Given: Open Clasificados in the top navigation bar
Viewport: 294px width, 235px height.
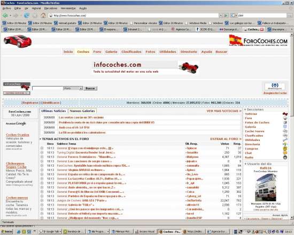Looking at the screenshot, I should (131, 52).
